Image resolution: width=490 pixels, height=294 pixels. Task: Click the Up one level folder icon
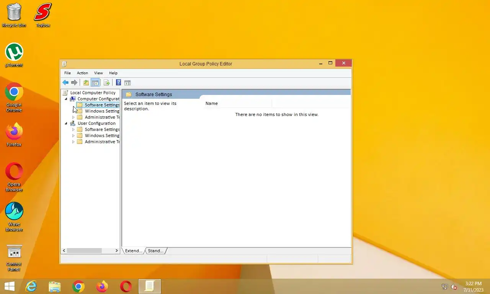(x=86, y=83)
